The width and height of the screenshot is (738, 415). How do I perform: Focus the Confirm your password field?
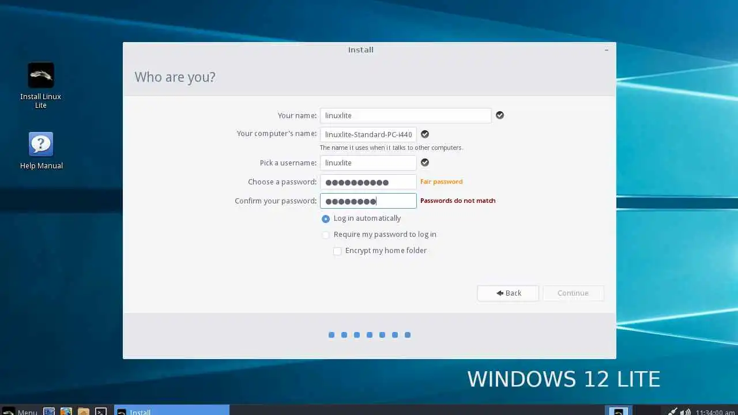tap(368, 201)
